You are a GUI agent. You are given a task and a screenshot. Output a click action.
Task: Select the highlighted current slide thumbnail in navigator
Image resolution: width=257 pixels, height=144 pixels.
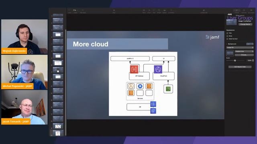point(58,133)
